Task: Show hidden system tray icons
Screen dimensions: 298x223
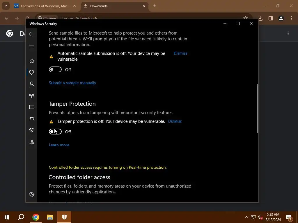Action: tap(246, 217)
